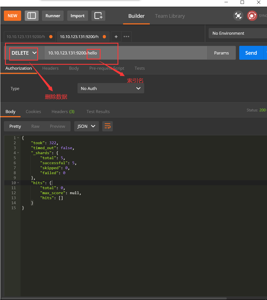Click the "successful": 5 line
Viewport: 267px width, 300px height.
click(58, 163)
